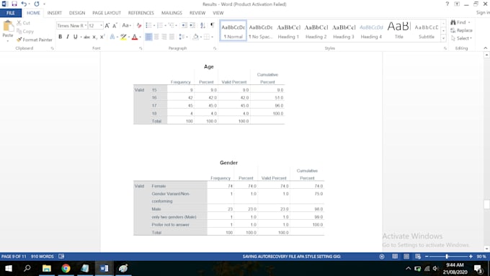Toggle italic formatting
Image resolution: width=490 pixels, height=276 pixels.
click(68, 37)
